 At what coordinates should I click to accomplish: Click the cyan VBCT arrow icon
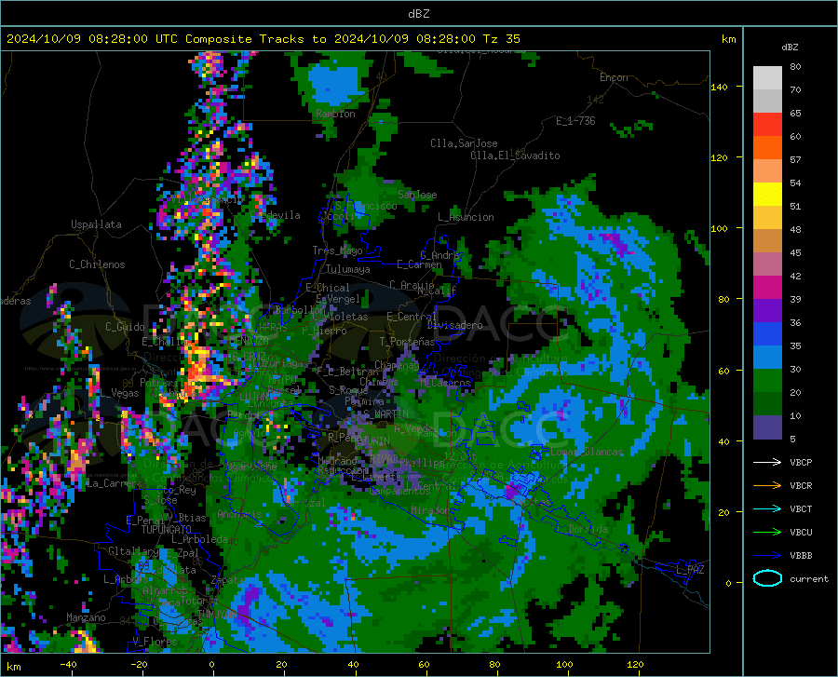click(767, 508)
